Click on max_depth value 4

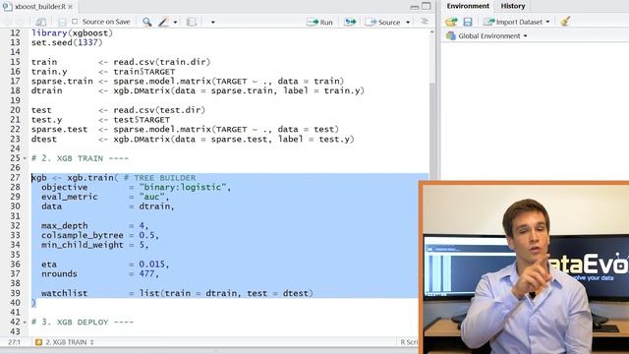[142, 225]
